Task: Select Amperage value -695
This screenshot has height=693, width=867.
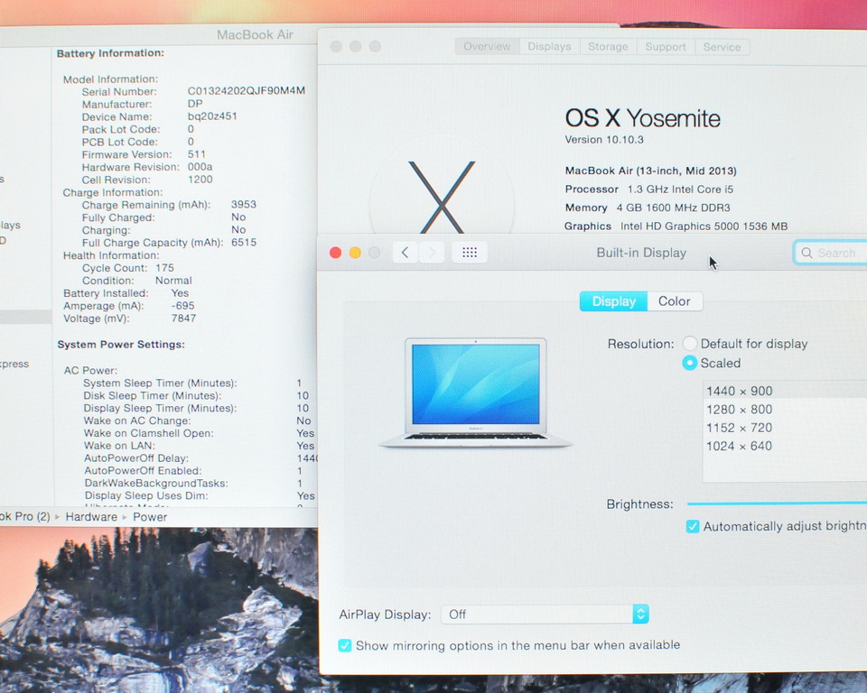Action: pyautogui.click(x=182, y=305)
